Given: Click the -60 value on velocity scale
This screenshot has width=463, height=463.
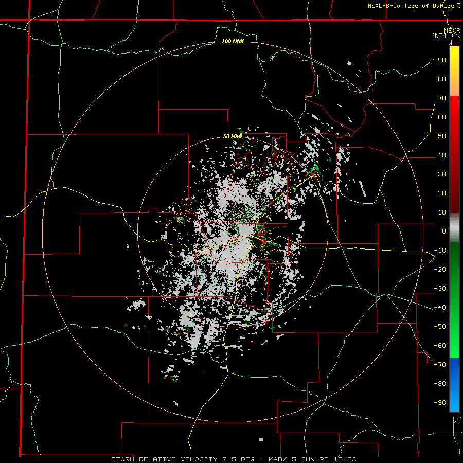Looking at the screenshot, I should pos(440,346).
